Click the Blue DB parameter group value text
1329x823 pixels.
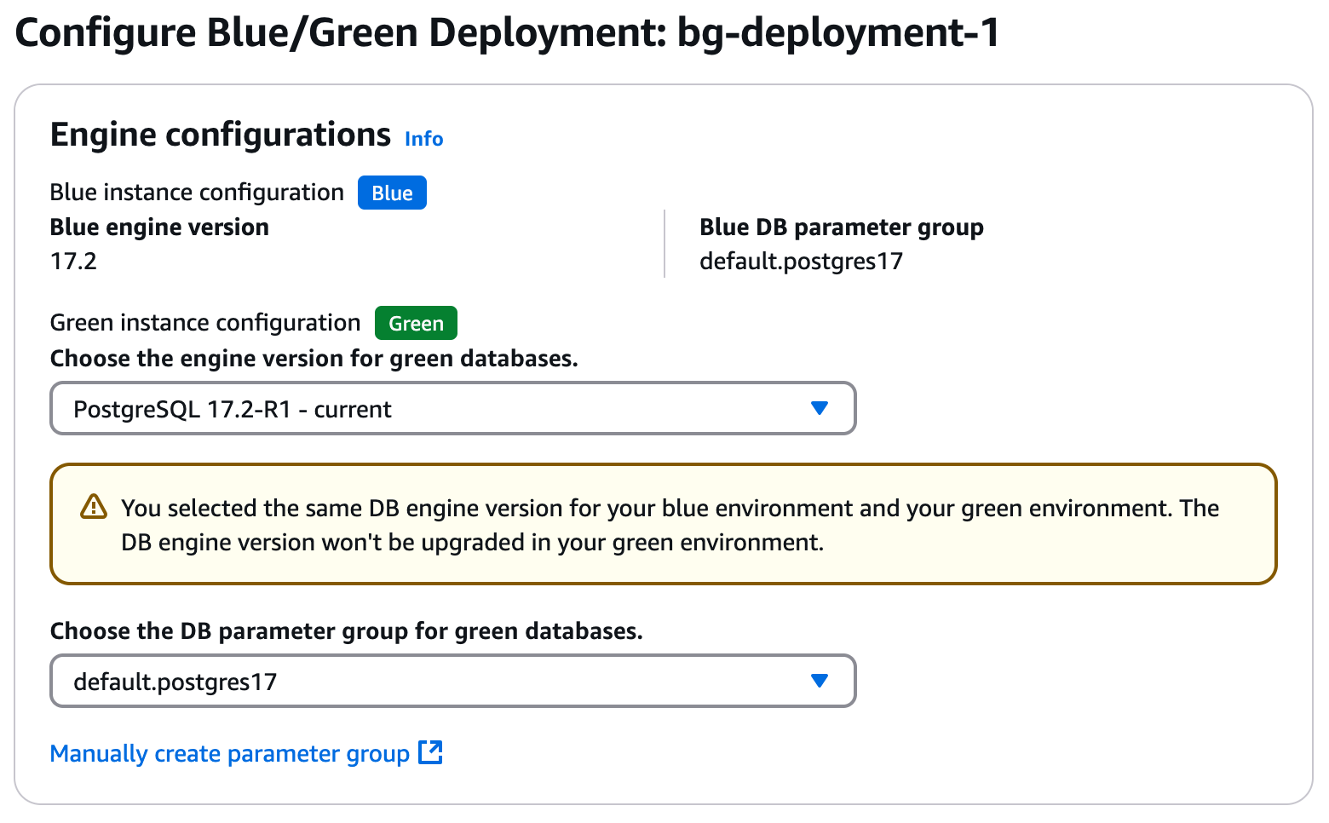(x=801, y=261)
